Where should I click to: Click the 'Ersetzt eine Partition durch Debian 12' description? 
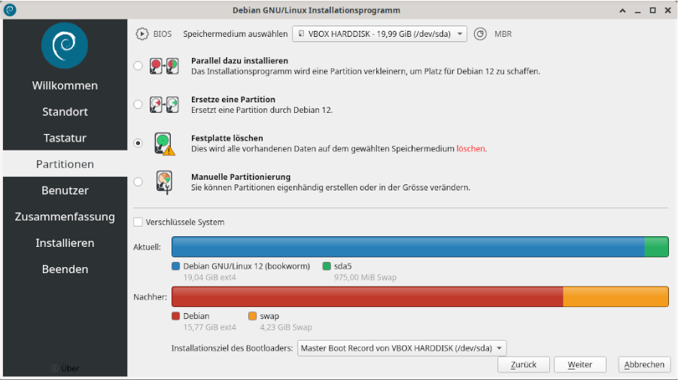click(262, 110)
